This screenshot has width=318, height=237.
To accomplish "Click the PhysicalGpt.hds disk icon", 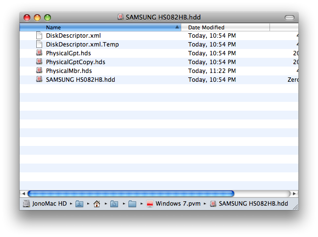I will (39, 53).
